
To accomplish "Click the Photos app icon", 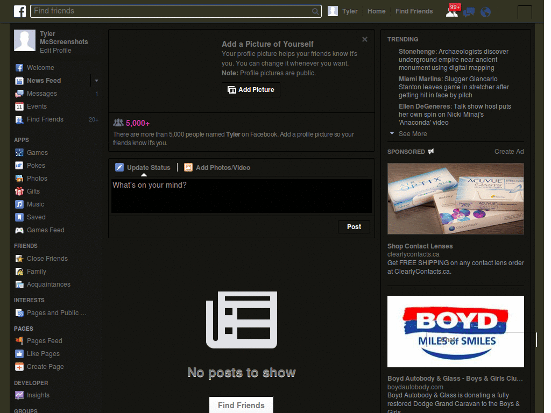I will coord(19,179).
